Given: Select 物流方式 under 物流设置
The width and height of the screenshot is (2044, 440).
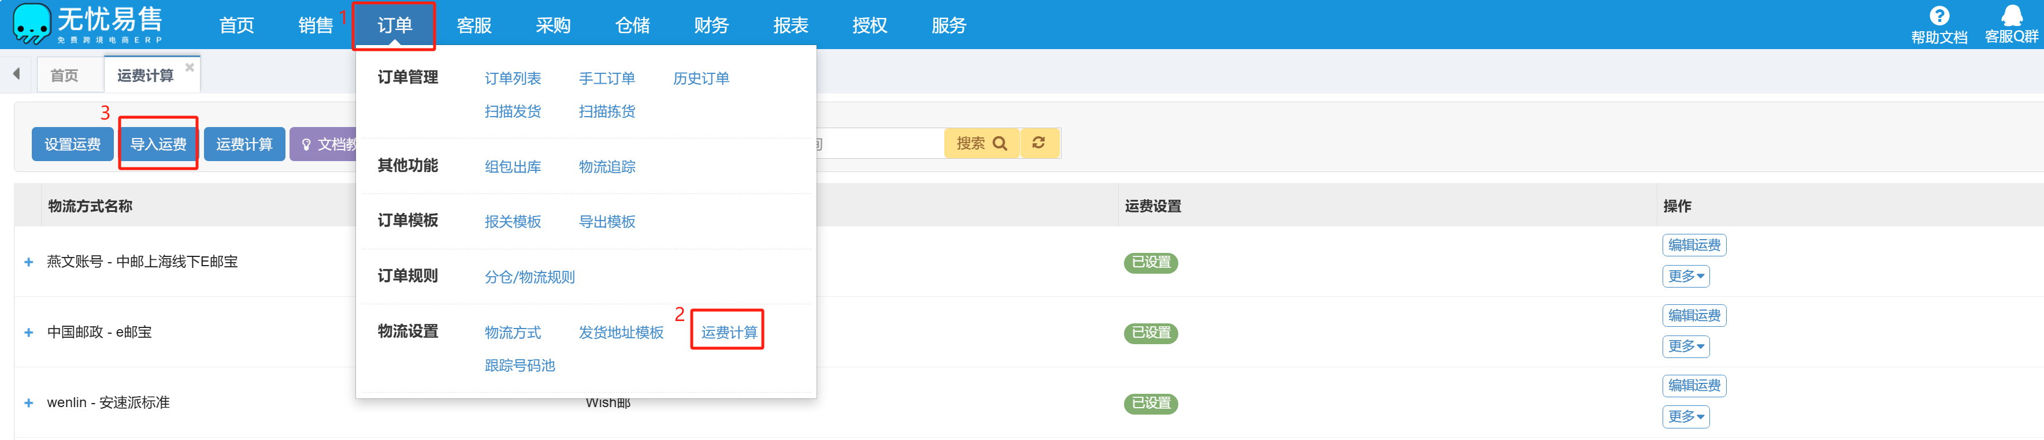Looking at the screenshot, I should 513,333.
